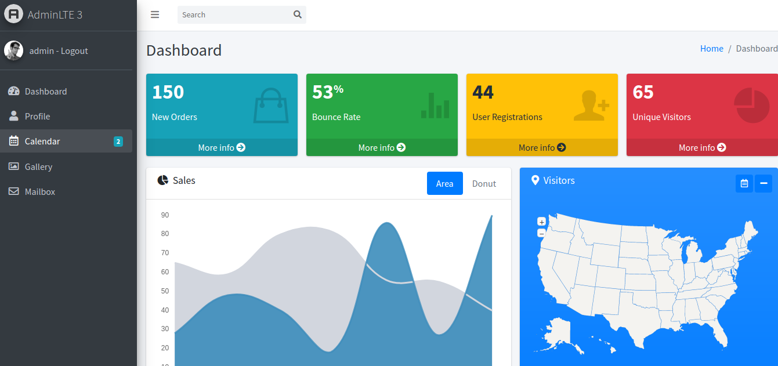Screen dimensions: 778x366
Task: Zoom out on the US map
Action: pos(541,233)
